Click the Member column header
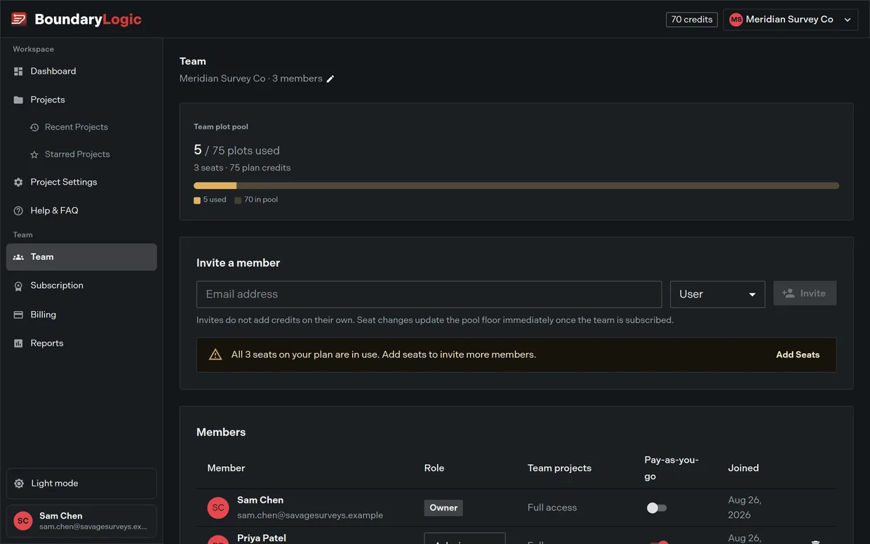Screen dimensions: 870x544 tap(226, 468)
